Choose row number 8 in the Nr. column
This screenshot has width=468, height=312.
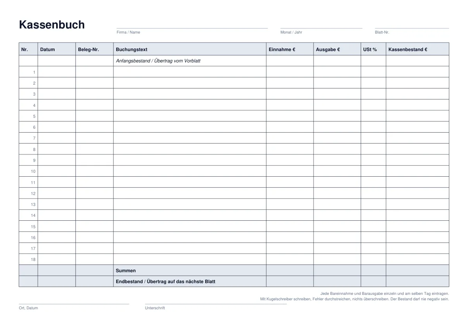click(34, 149)
